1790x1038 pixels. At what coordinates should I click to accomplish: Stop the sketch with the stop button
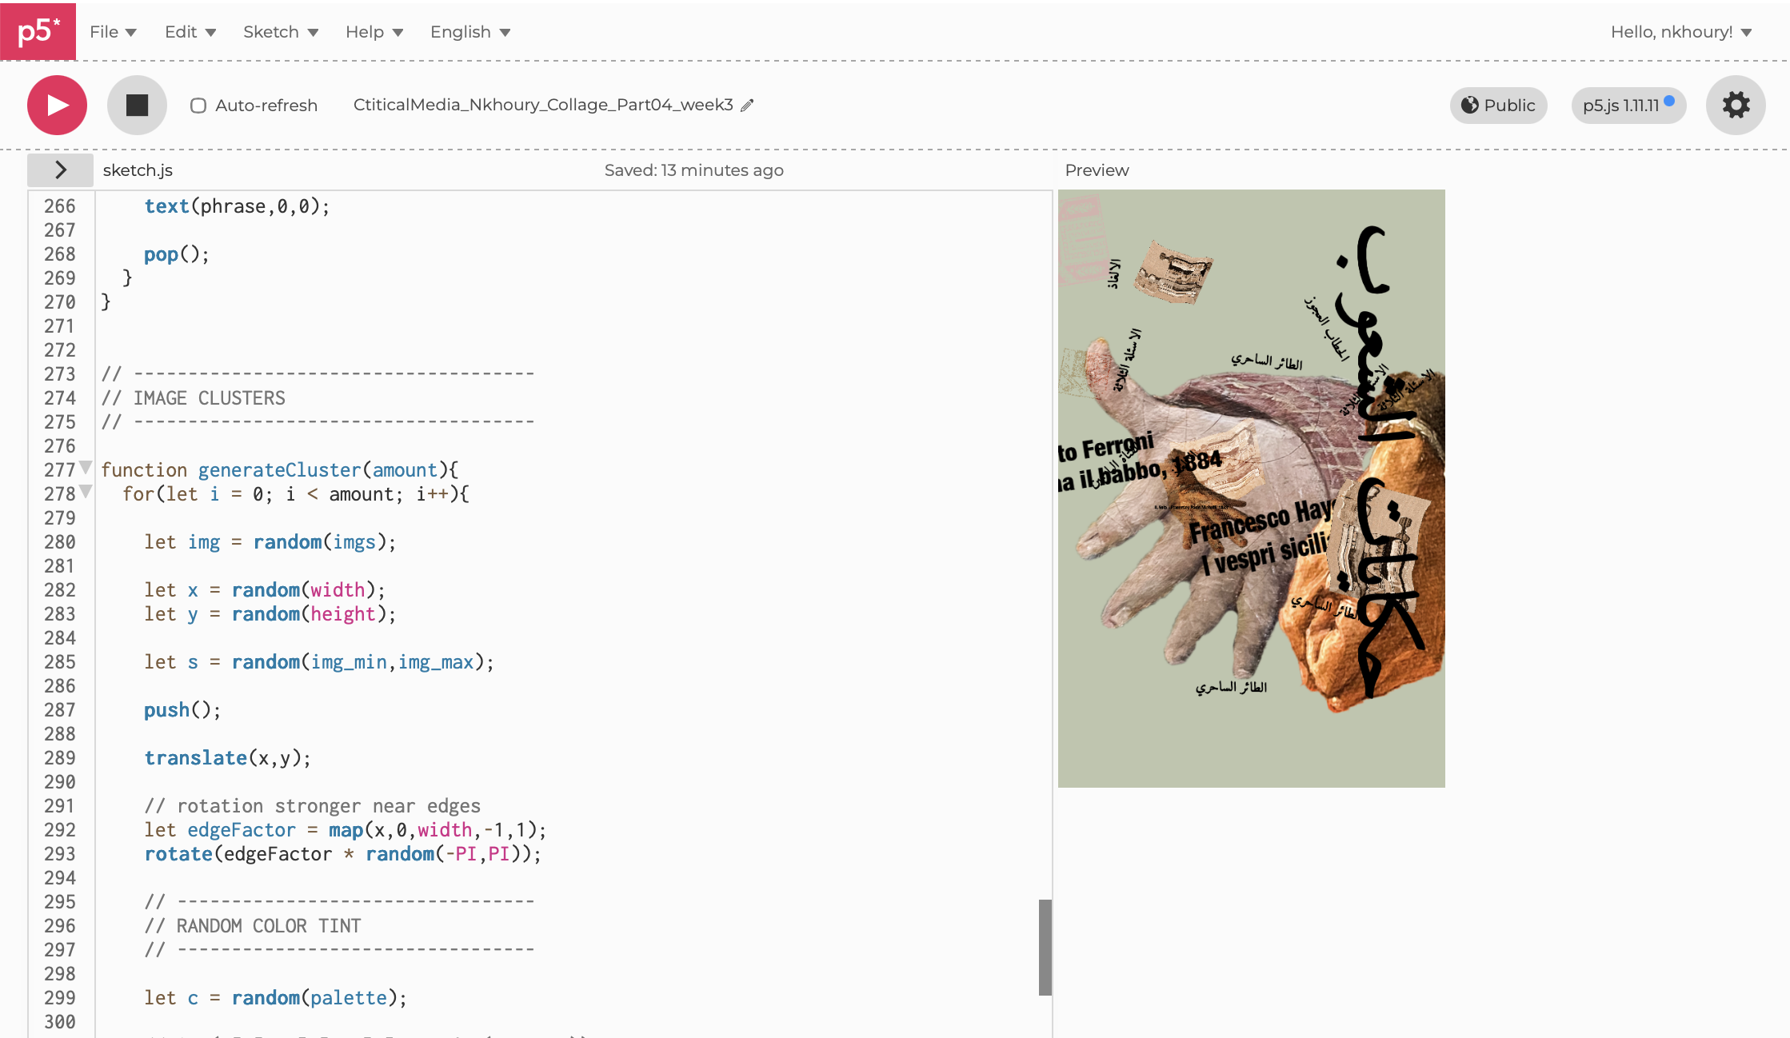137,105
